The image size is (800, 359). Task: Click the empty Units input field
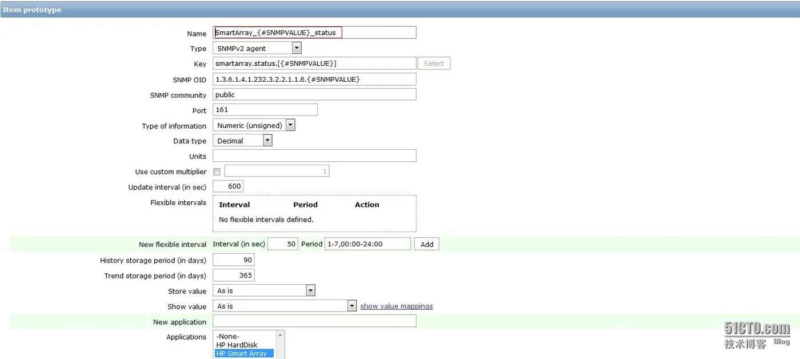314,155
